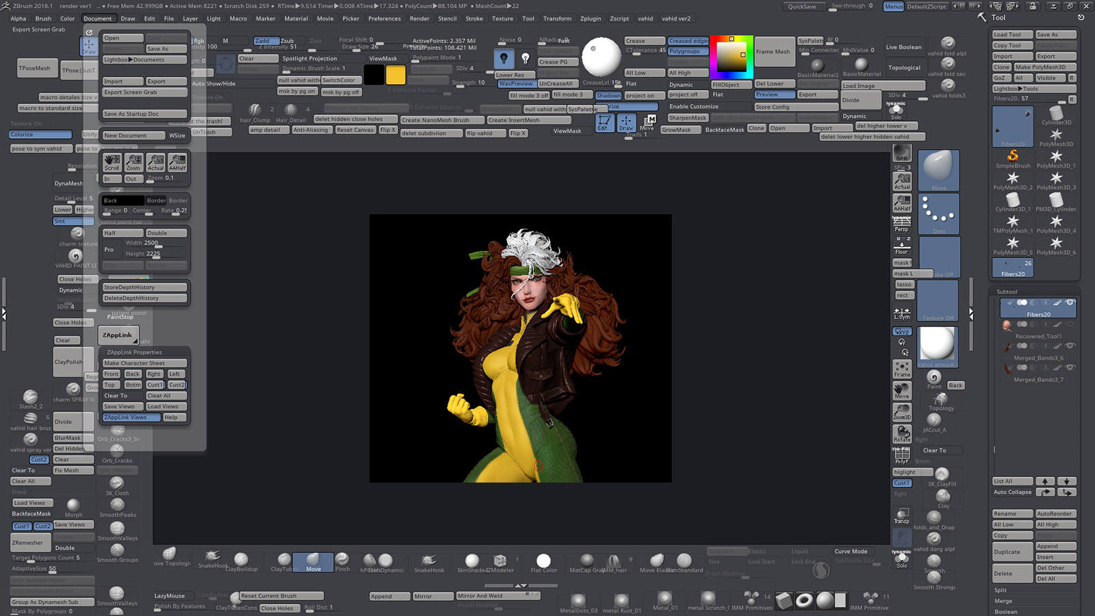
Task: Toggle Persp perspective icon on right shelf
Action: pos(902,224)
